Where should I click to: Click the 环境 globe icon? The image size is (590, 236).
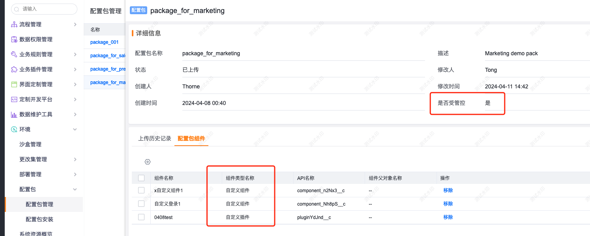[13, 129]
